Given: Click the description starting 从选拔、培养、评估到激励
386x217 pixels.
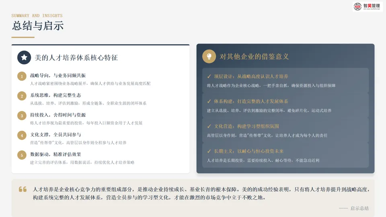Looking at the screenshot, I should (x=88, y=103).
